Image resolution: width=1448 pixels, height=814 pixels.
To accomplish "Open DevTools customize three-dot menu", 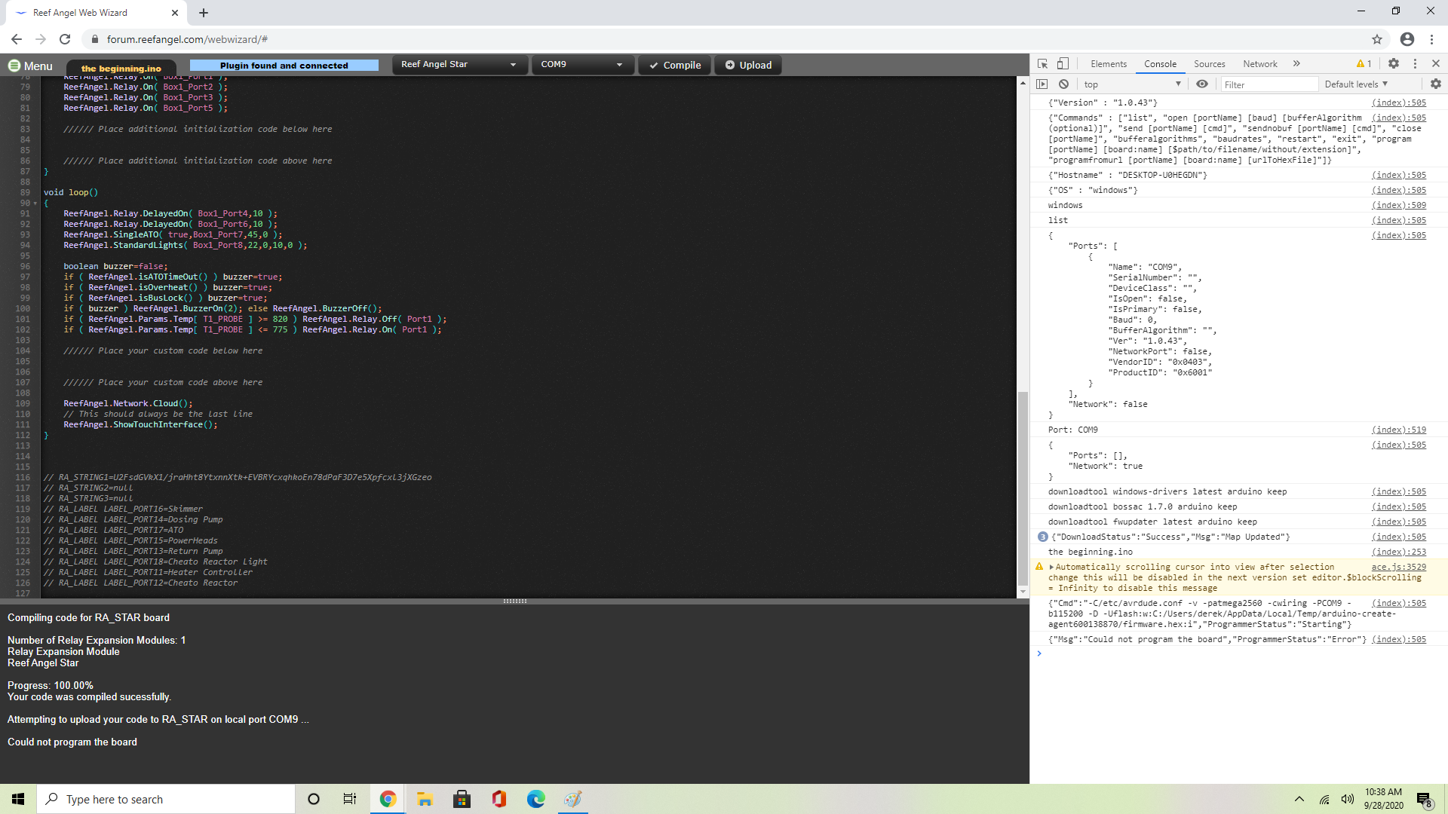I will 1415,64.
